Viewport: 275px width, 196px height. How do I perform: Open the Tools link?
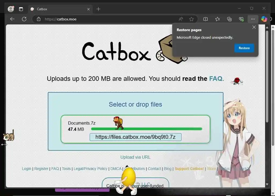pyautogui.click(x=66, y=169)
